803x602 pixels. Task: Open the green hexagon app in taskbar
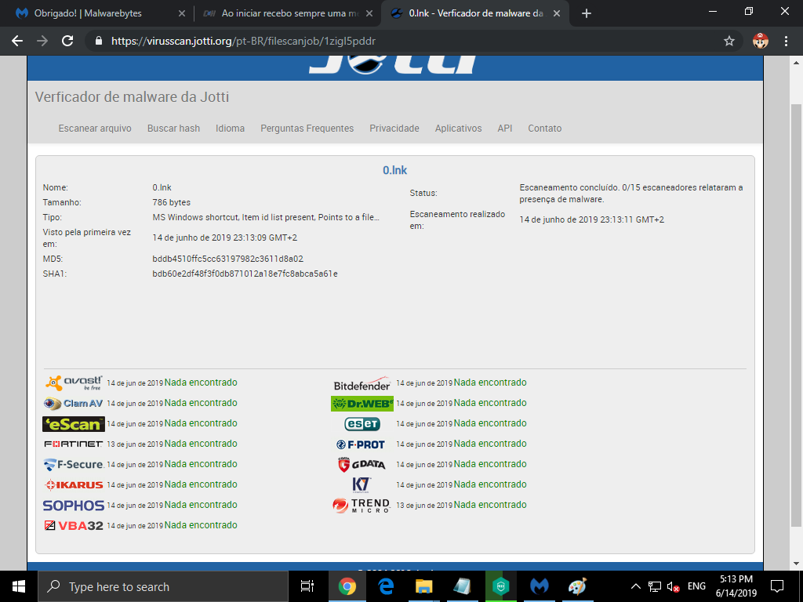point(501,586)
